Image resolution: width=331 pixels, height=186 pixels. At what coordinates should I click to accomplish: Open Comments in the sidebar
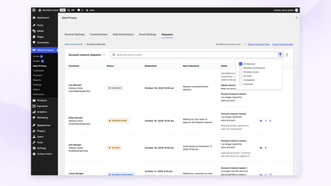click(x=43, y=42)
